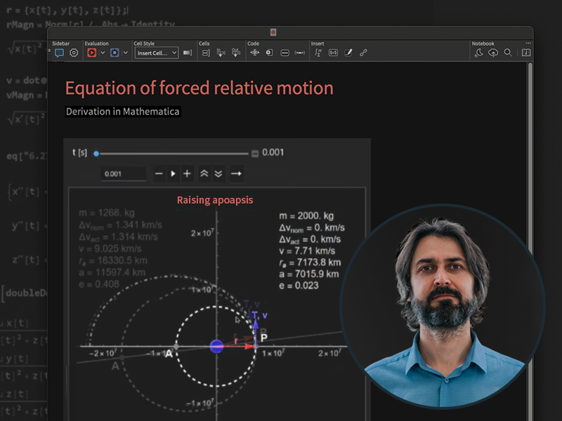Click the blue abort evaluation icon
The image size is (562, 421).
point(115,53)
